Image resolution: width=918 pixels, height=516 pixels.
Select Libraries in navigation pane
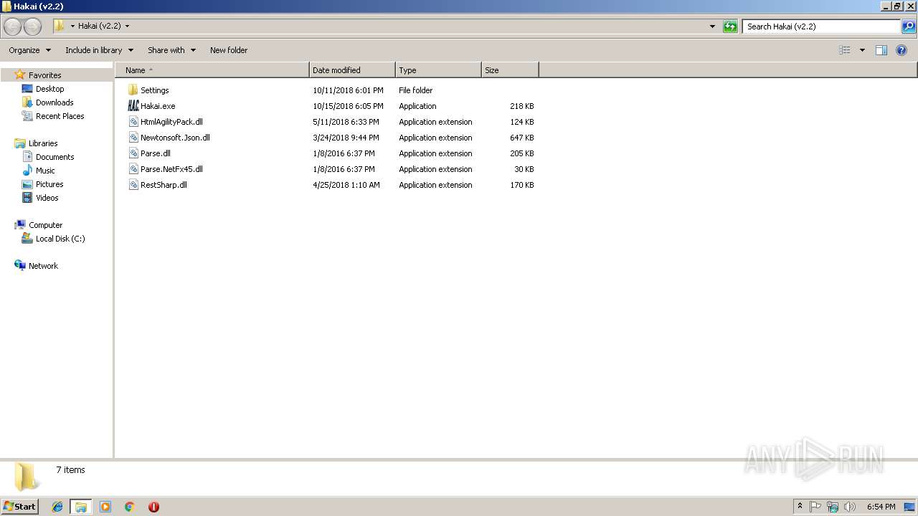(43, 143)
